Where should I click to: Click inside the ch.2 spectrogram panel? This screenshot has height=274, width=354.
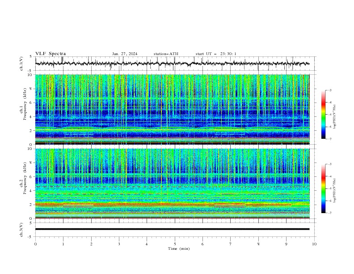point(172,184)
